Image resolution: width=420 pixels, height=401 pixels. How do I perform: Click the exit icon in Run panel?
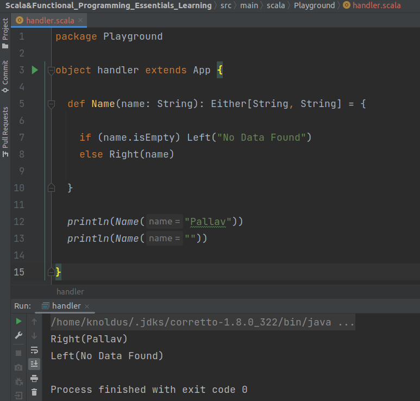[x=18, y=396]
